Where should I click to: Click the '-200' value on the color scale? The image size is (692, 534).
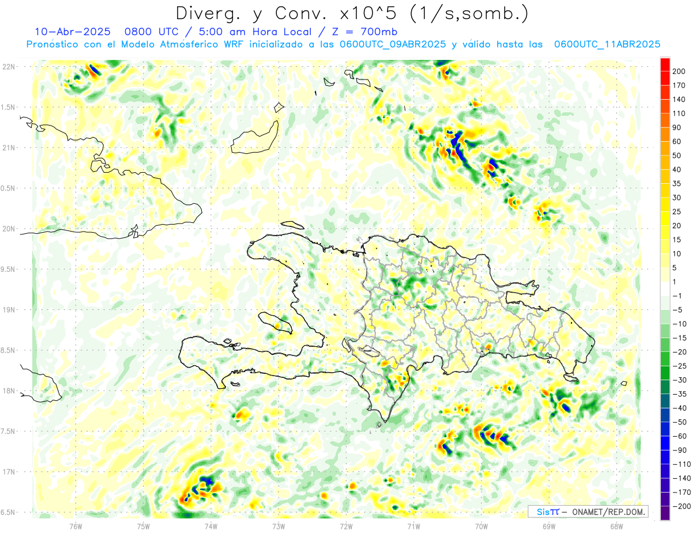point(682,506)
